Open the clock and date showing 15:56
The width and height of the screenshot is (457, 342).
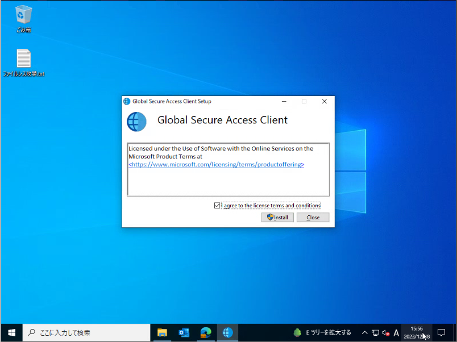click(417, 333)
